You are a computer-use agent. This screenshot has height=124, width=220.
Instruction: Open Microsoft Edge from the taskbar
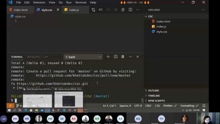25,110
